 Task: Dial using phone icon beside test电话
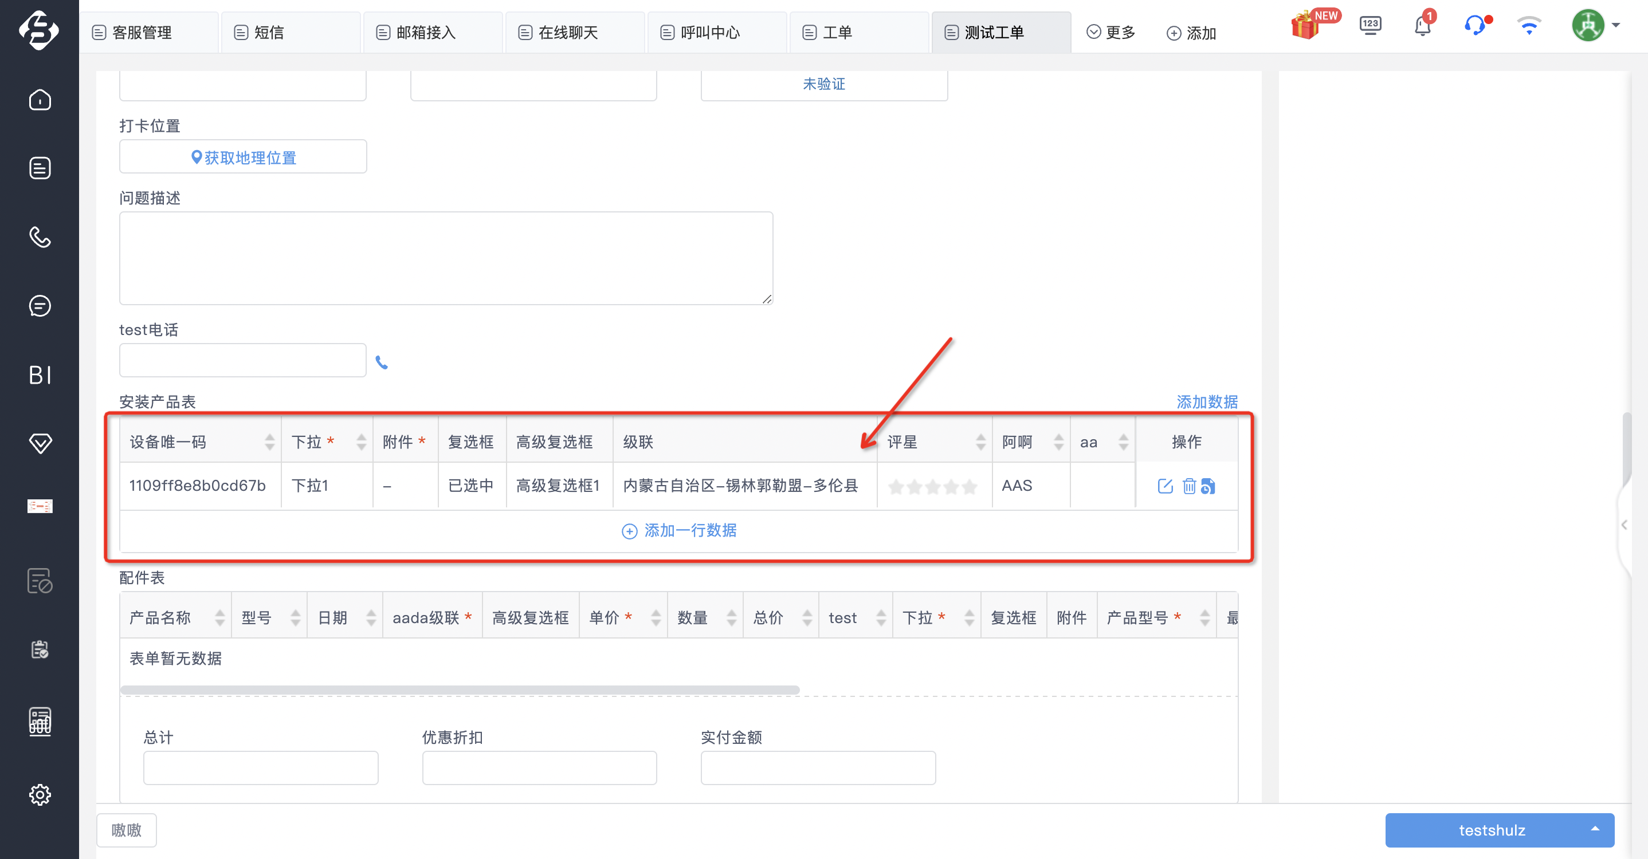tap(381, 362)
